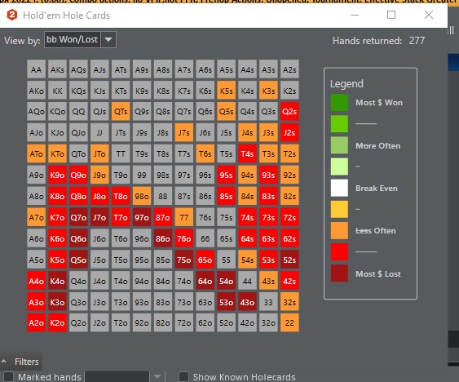Click the 72s hand cell
The width and height of the screenshot is (459, 382).
click(289, 217)
